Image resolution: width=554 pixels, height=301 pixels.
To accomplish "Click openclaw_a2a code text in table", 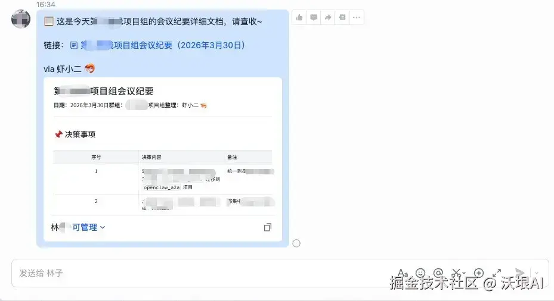I will pyautogui.click(x=162, y=187).
